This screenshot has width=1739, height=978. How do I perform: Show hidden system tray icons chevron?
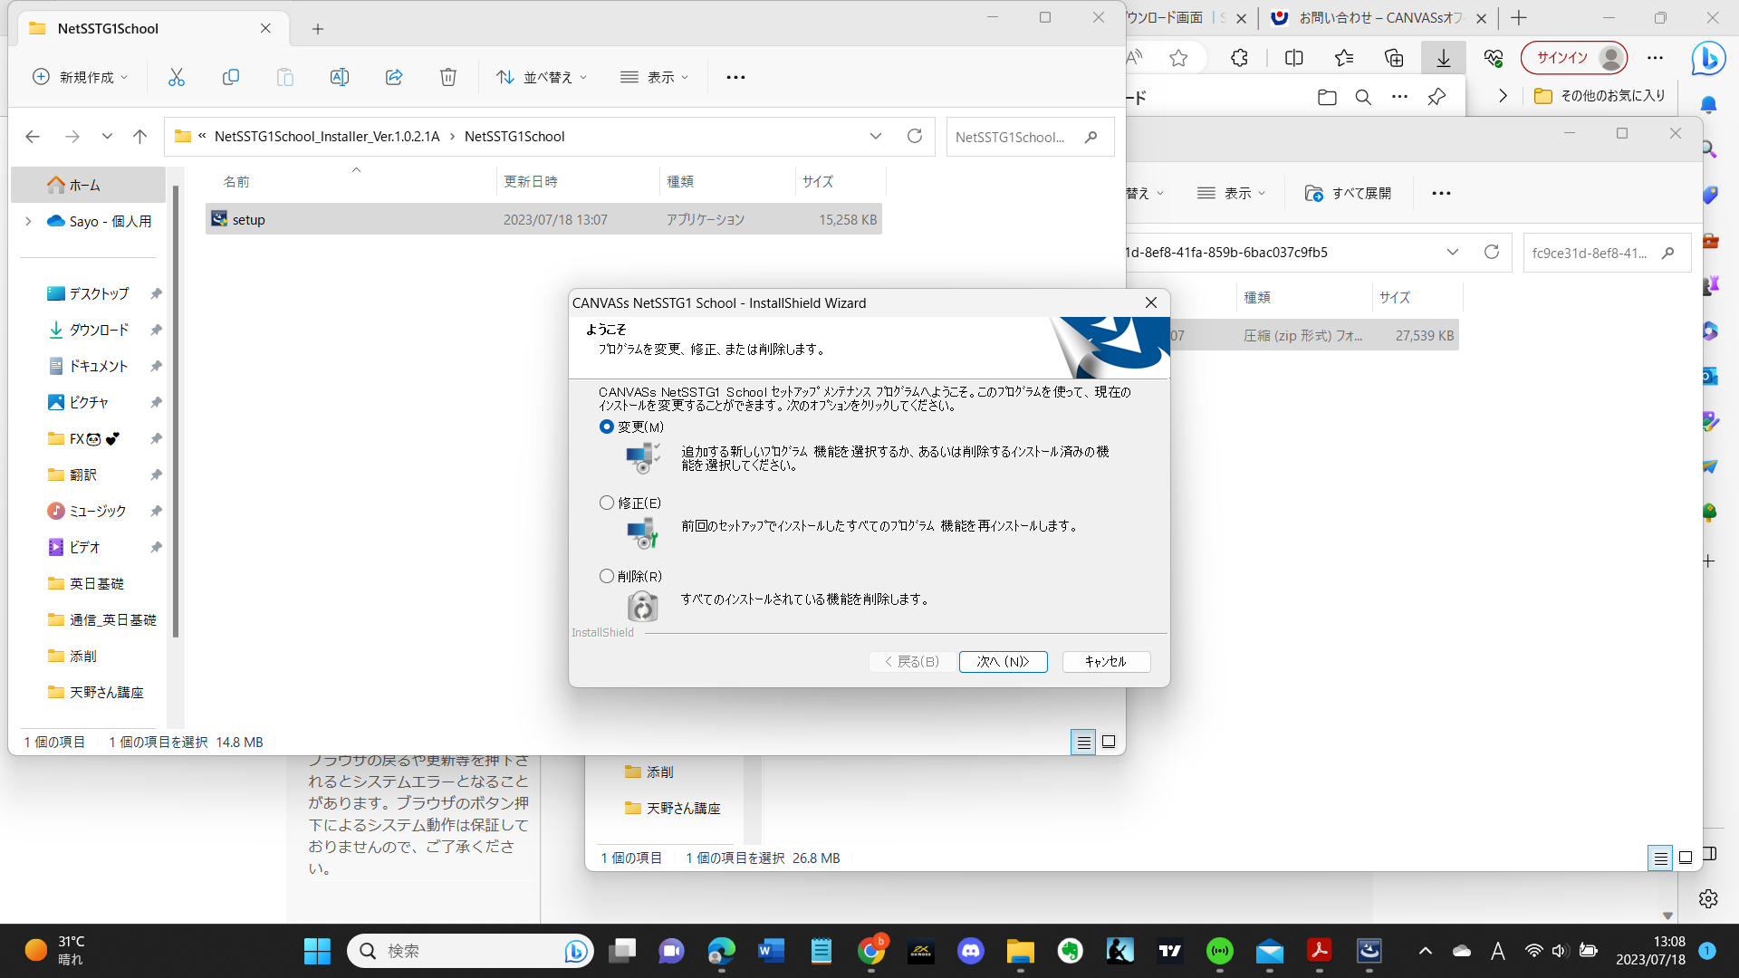click(x=1426, y=951)
